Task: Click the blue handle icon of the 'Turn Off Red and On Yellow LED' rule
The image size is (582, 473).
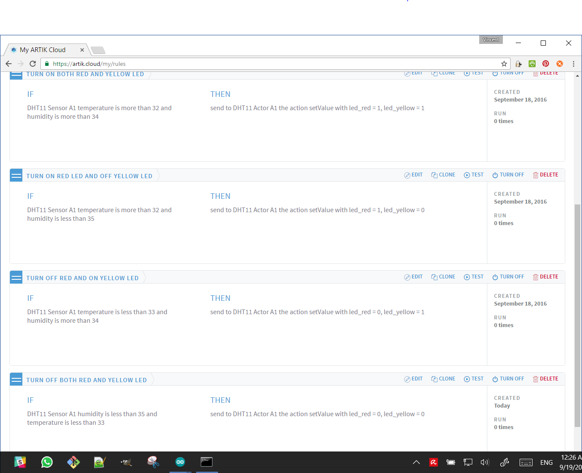Action: pos(16,278)
